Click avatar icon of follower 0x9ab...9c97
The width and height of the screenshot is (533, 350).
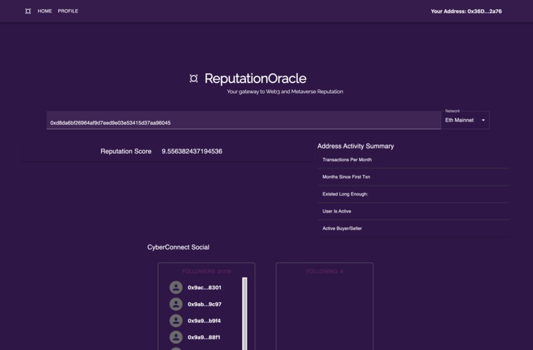[176, 304]
